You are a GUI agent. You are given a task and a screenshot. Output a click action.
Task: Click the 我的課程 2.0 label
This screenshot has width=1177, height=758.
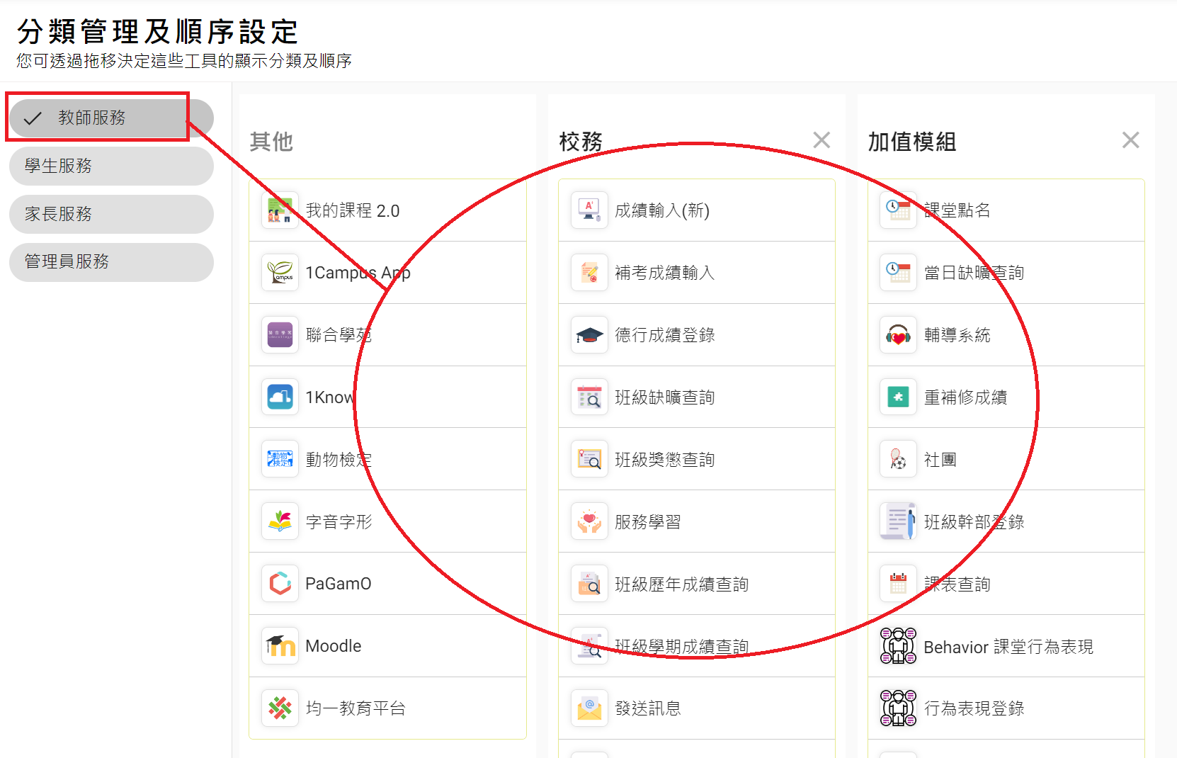point(353,210)
